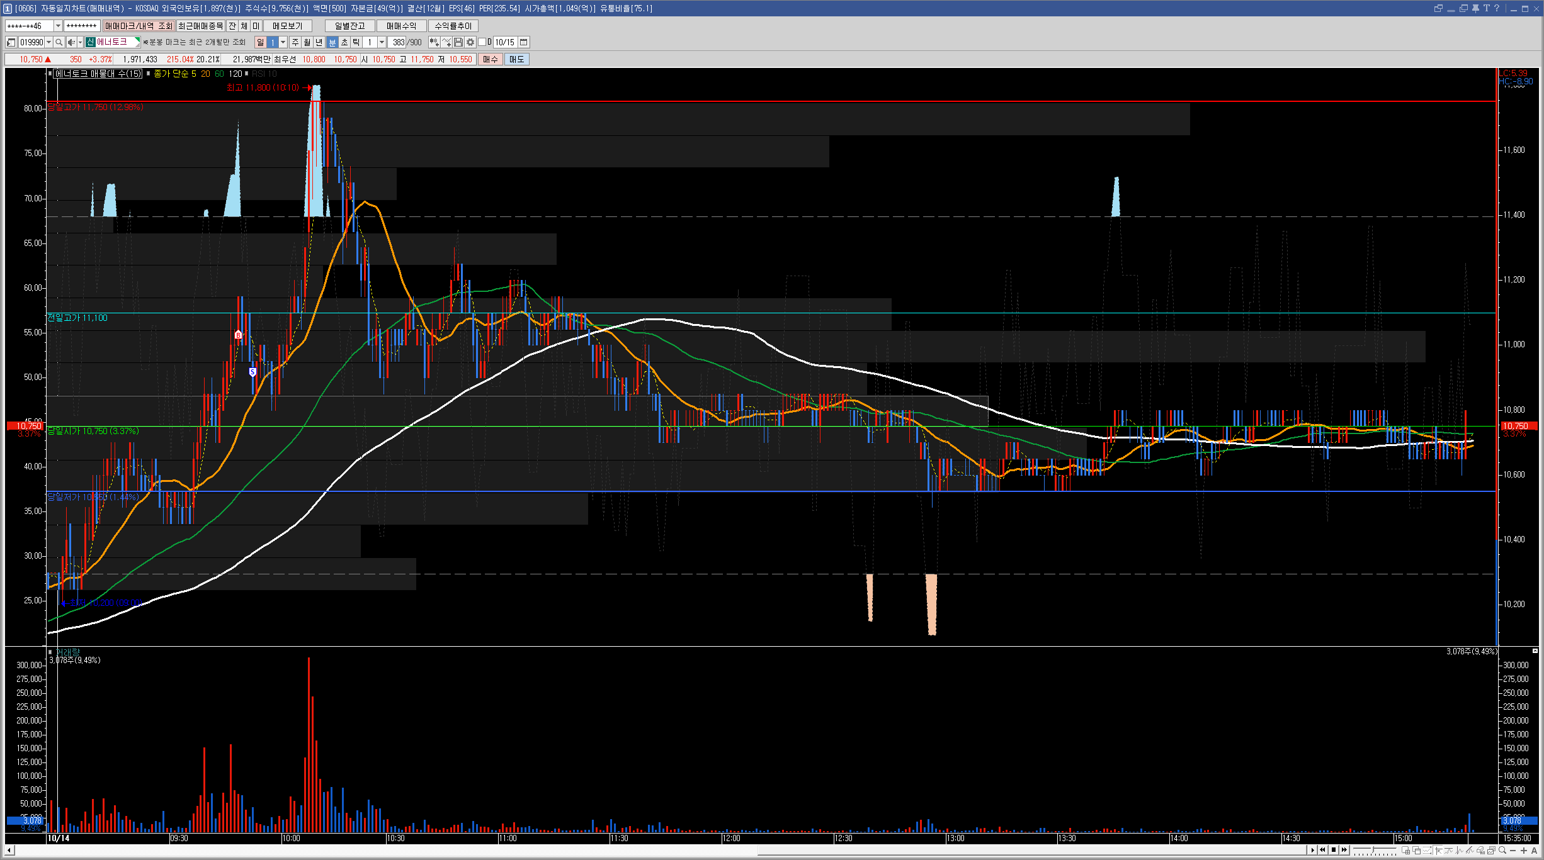This screenshot has width=1544, height=860.
Task: Click the plus zoom-in icon at bottom right
Action: pyautogui.click(x=1524, y=851)
